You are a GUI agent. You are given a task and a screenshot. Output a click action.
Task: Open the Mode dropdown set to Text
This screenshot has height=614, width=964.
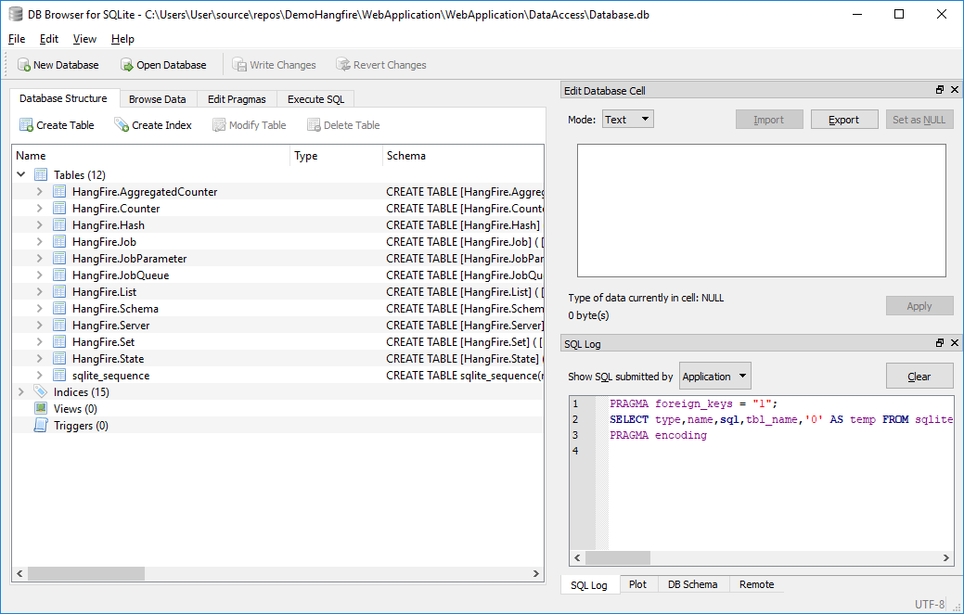pyautogui.click(x=628, y=120)
